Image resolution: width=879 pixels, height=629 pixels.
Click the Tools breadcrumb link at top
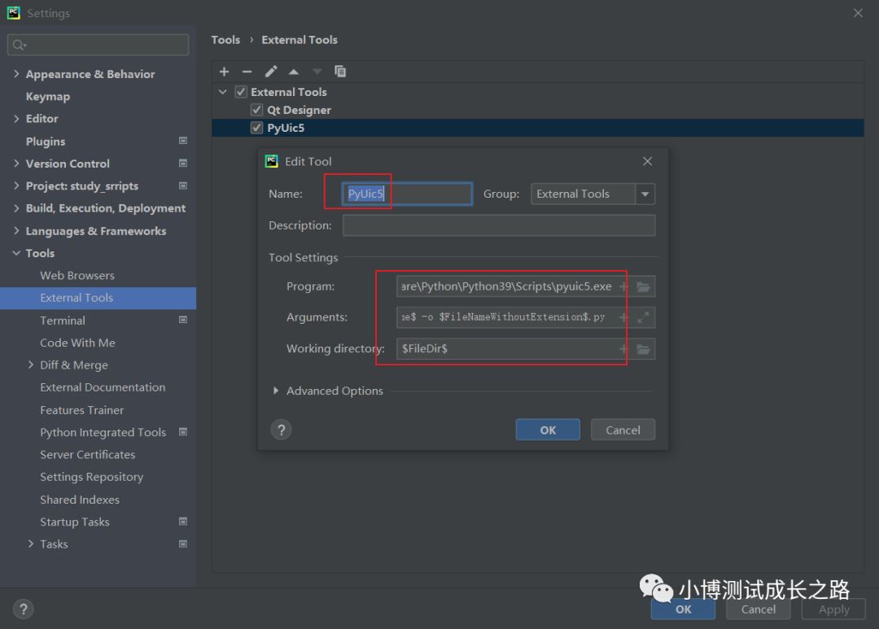click(x=225, y=39)
